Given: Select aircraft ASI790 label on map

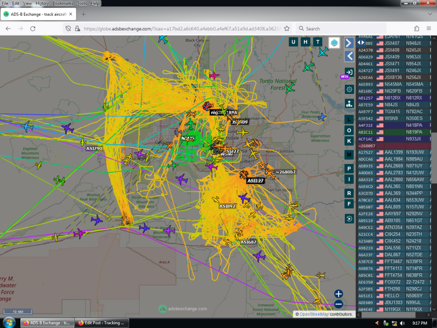Looking at the screenshot, I should (94, 148).
